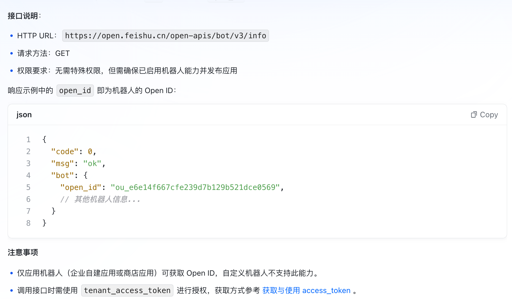
Task: Click line number 8 in code block
Action: click(28, 223)
